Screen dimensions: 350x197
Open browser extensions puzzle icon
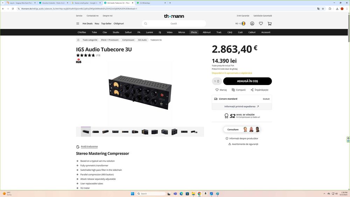pos(330,9)
